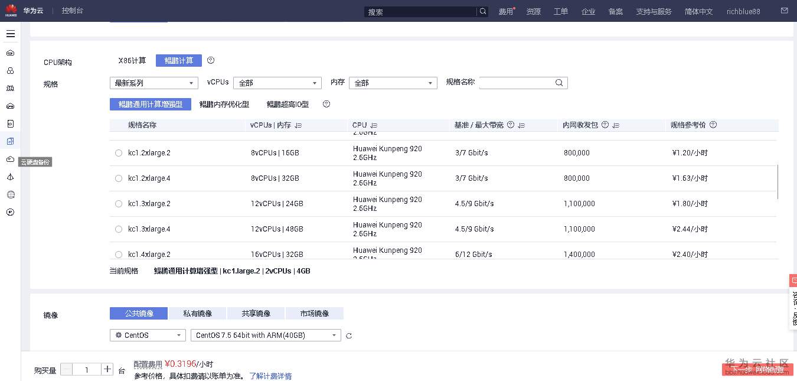This screenshot has height=381, width=797.
Task: Click the help icon after 鲲鹏超高IO型
Action: coord(326,104)
